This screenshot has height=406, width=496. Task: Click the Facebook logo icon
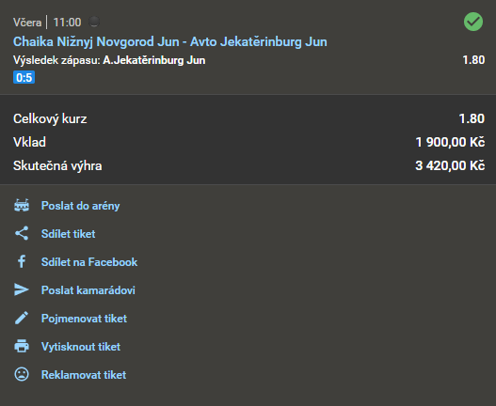[22, 261]
